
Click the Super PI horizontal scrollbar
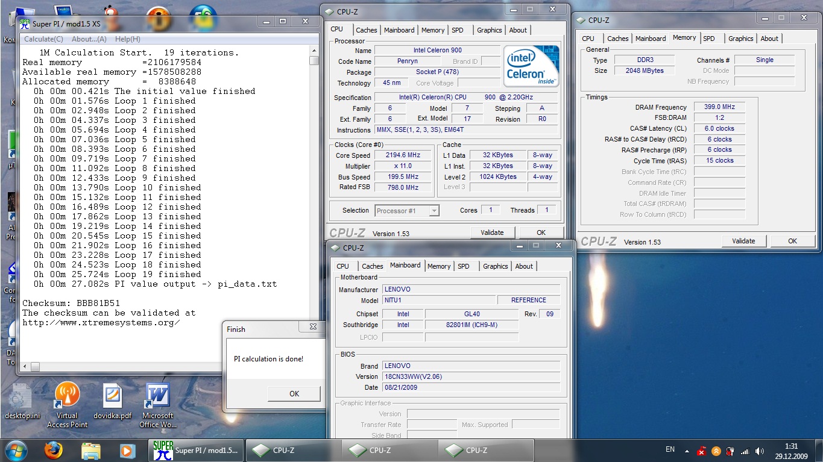coord(165,366)
